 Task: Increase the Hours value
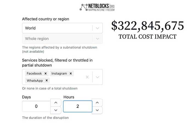97,103
